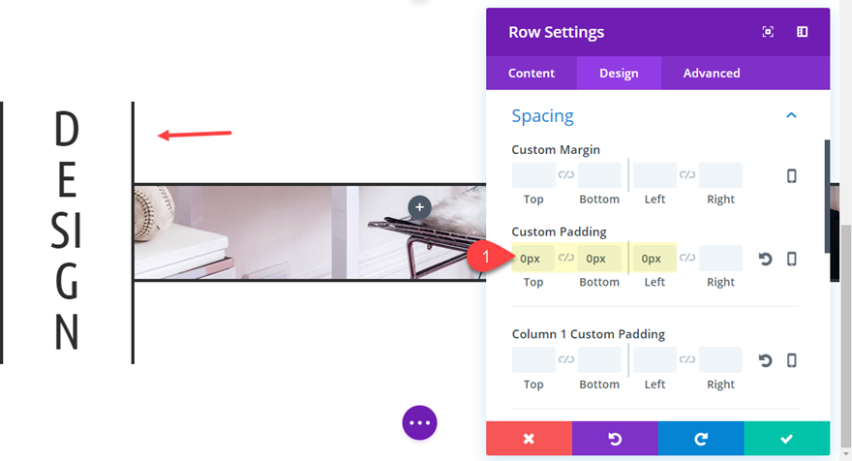Reset the Custom Padding values
This screenshot has width=852, height=461.
point(765,260)
